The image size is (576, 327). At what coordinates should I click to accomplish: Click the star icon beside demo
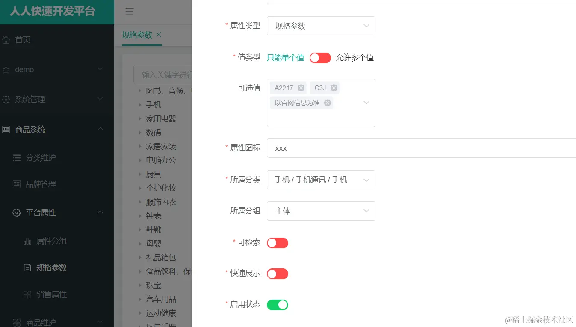6,70
